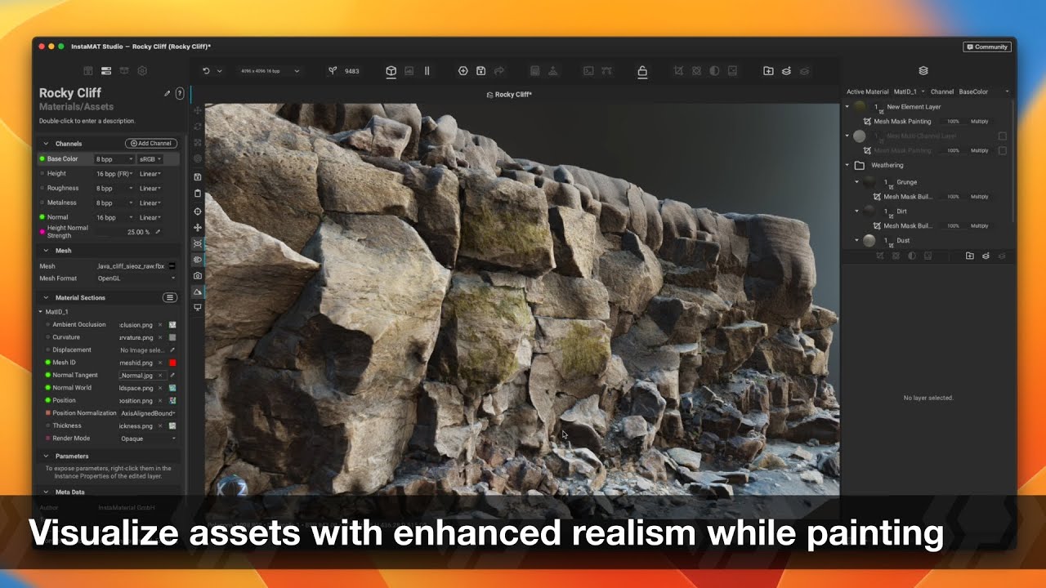
Task: Click the pencil edit icon beside Rocky Cliff title
Action: pyautogui.click(x=166, y=93)
